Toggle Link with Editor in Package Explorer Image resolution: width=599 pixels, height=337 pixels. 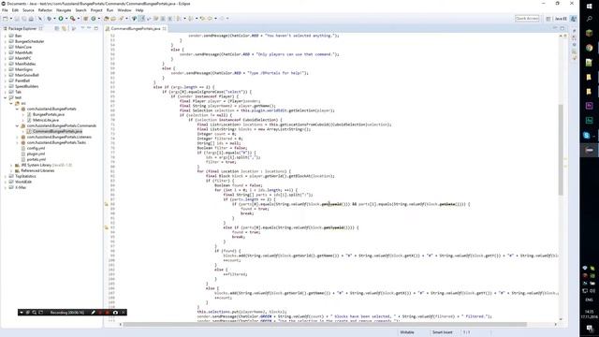point(65,29)
